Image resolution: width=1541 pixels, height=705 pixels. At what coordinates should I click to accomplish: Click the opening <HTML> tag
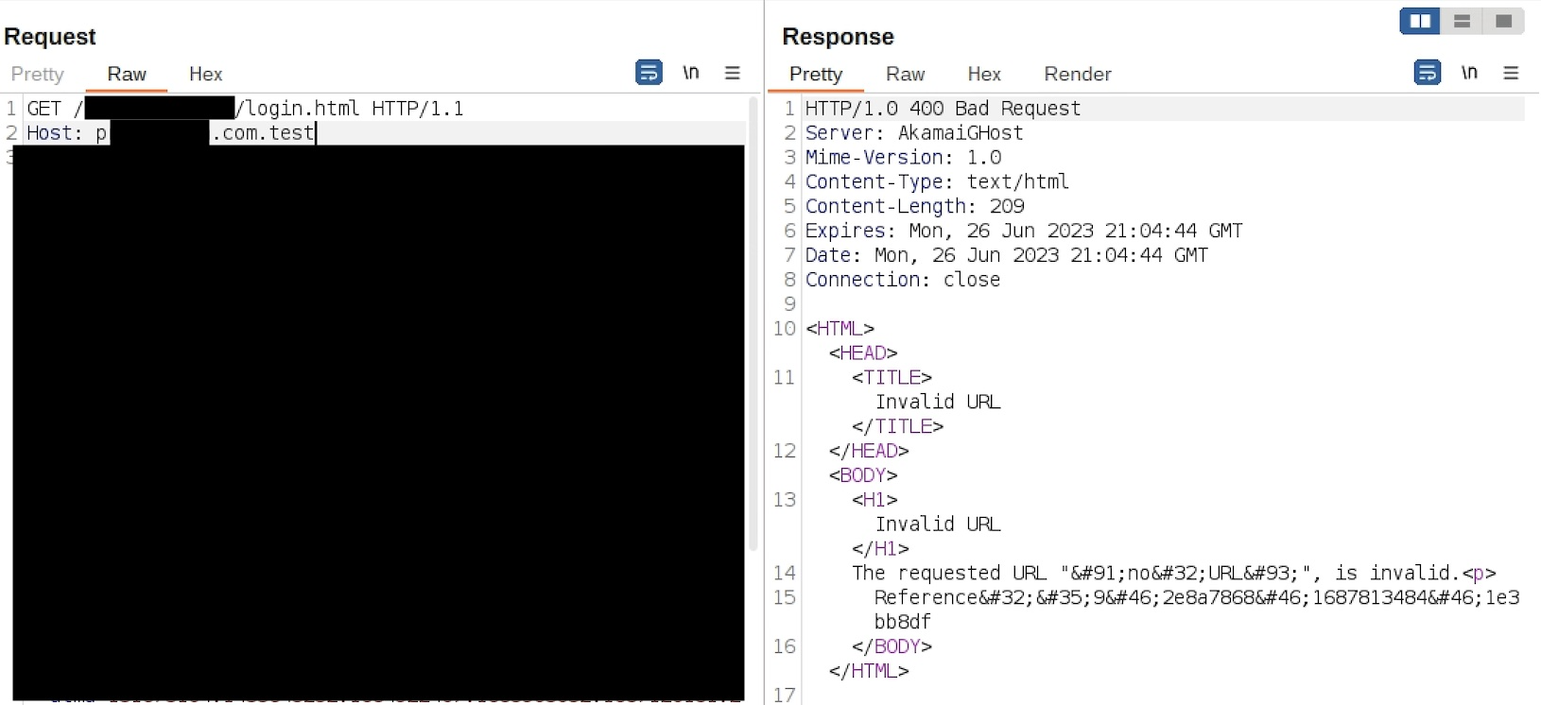coord(840,329)
